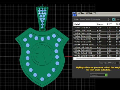This screenshot has width=120, height=90.
Task: Toggle Use Object Materials option
Action: [x=109, y=63]
